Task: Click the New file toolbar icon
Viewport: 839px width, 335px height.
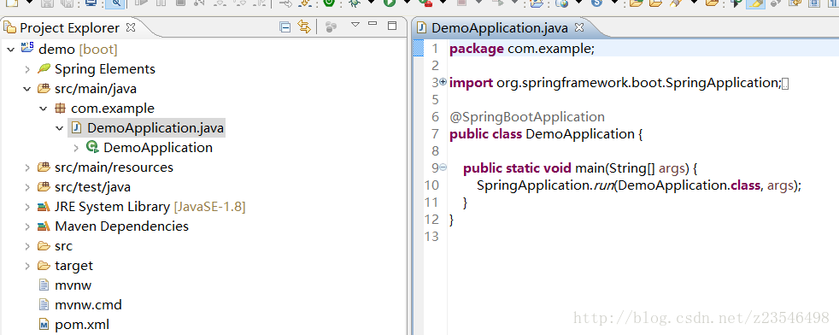Action: click(x=12, y=3)
